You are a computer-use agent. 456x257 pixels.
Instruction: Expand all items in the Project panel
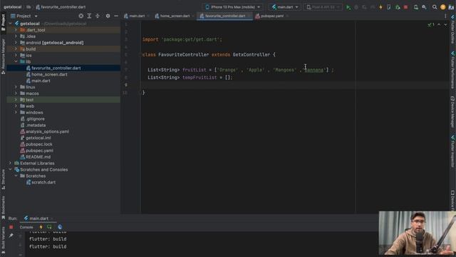89,16
